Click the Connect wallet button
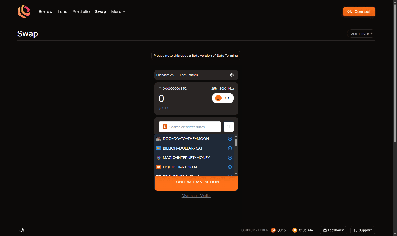 click(x=359, y=12)
